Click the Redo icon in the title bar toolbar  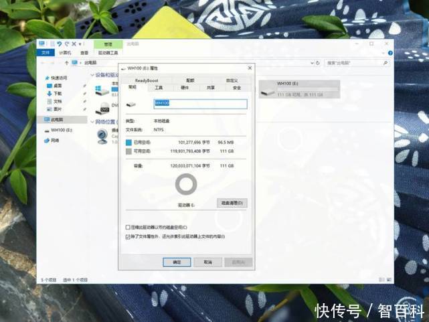pyautogui.click(x=67, y=44)
